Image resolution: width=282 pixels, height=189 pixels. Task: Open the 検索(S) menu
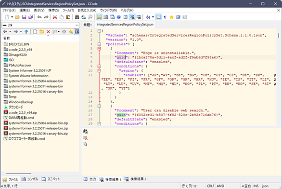tap(53, 10)
